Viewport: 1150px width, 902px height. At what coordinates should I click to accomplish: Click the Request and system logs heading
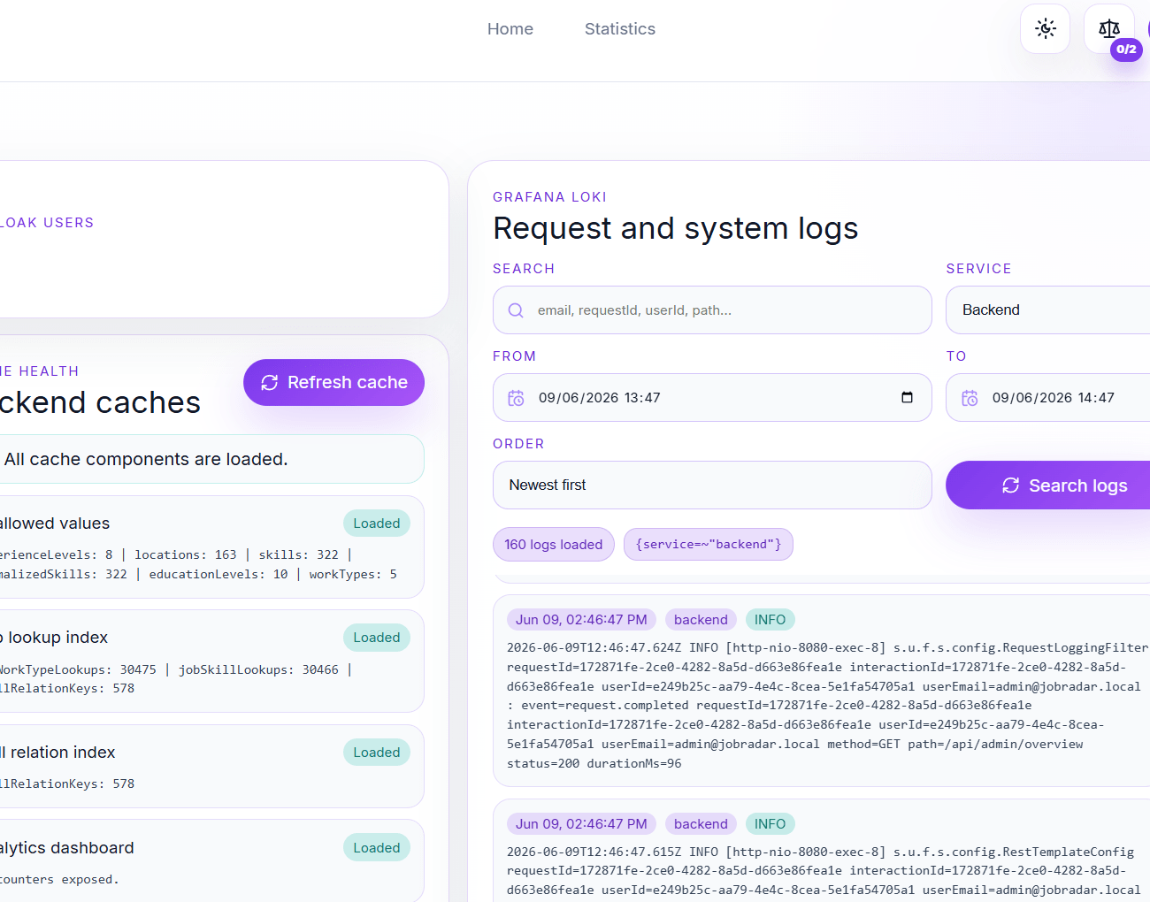[676, 228]
